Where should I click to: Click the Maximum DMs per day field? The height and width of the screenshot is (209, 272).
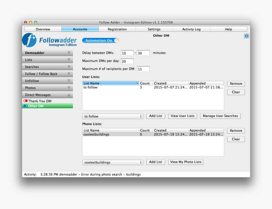pyautogui.click(x=127, y=61)
